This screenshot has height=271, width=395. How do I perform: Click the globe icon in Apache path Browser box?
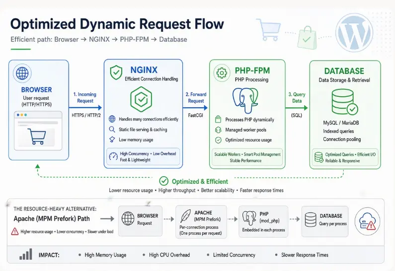128,218
